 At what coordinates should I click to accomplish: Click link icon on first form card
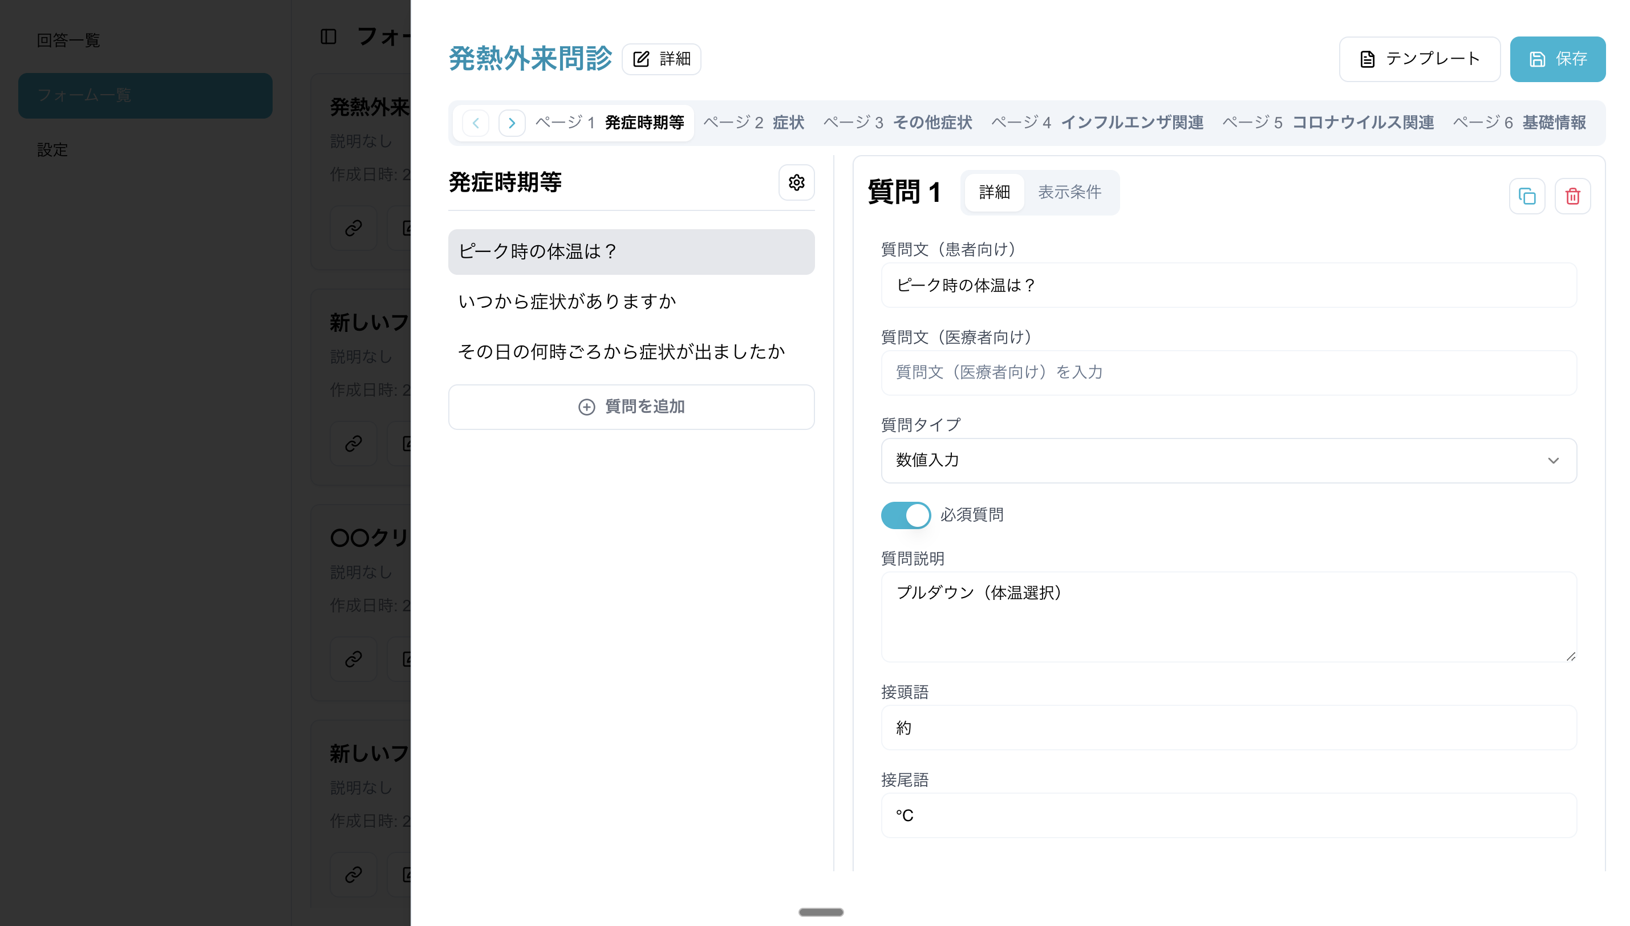point(354,228)
